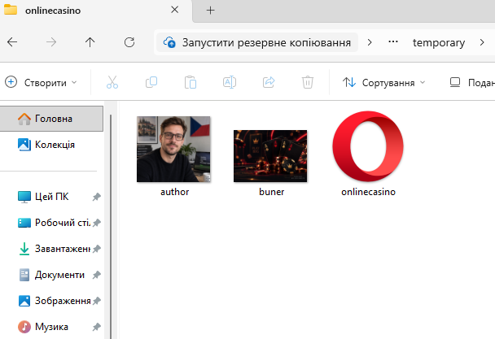The image size is (495, 339).
Task: Click the Delete trash can icon
Action: point(308,82)
